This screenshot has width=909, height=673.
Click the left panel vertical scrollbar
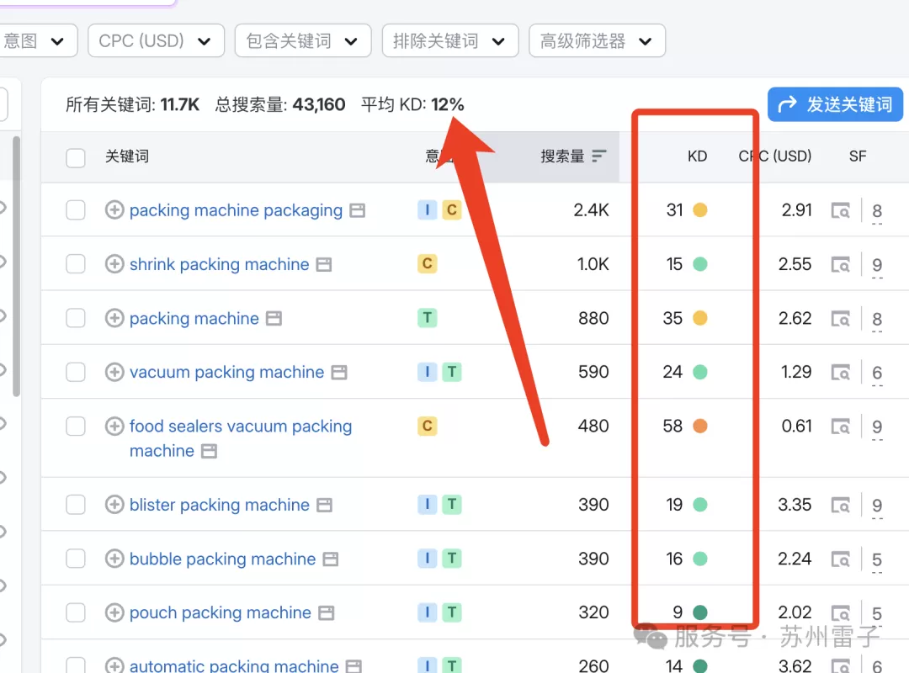pos(16,267)
